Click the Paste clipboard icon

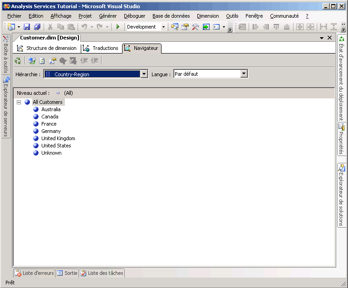point(71,27)
